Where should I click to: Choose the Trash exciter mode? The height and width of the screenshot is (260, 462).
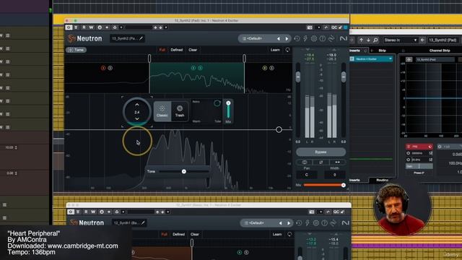(x=180, y=111)
